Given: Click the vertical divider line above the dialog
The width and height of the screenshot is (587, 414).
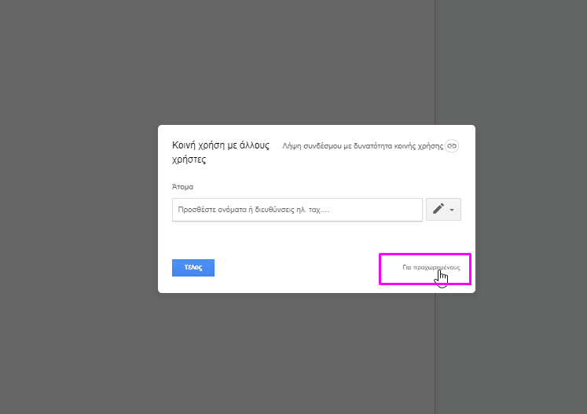Looking at the screenshot, I should click(435, 63).
